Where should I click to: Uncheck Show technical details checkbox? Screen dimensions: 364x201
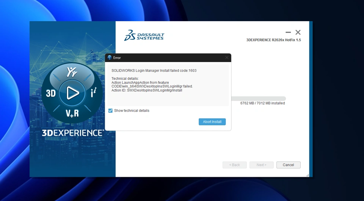tap(110, 111)
